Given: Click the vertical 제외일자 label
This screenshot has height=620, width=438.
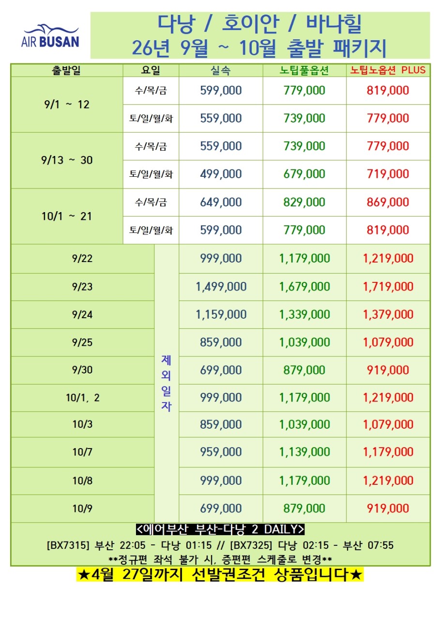Looking at the screenshot, I should click(x=166, y=384).
